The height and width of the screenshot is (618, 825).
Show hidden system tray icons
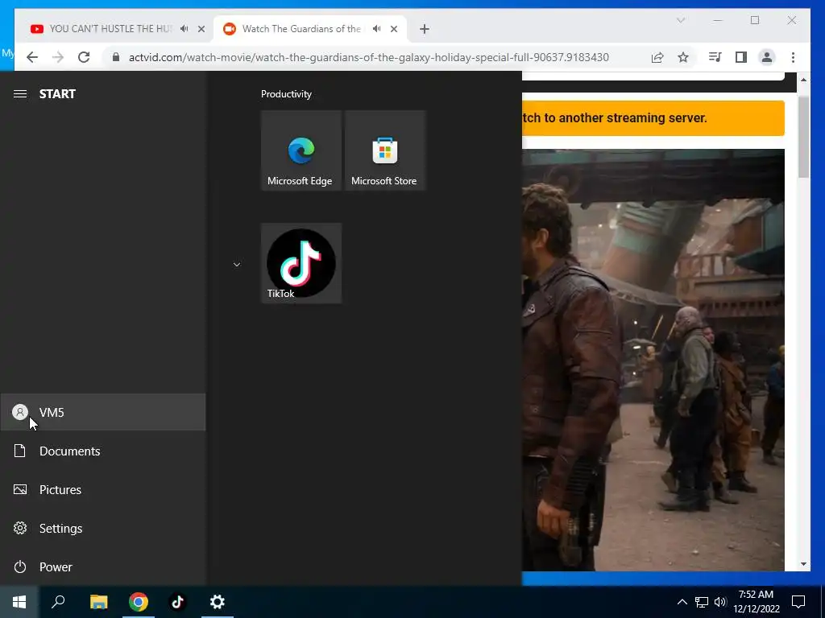coord(682,602)
